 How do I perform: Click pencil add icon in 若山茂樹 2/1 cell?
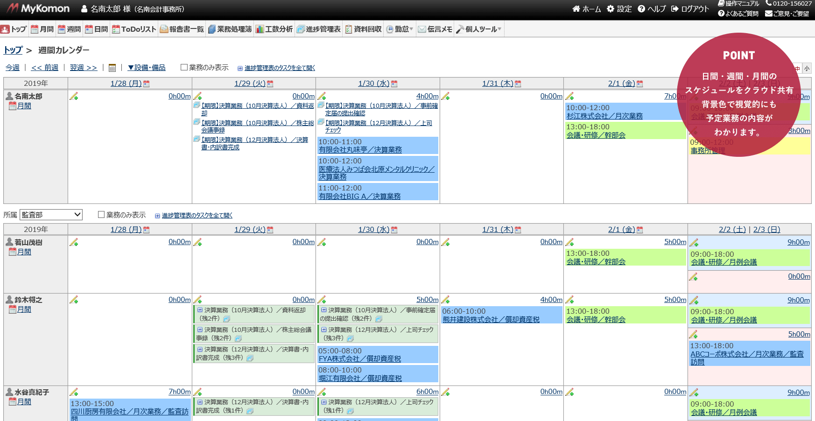569,242
